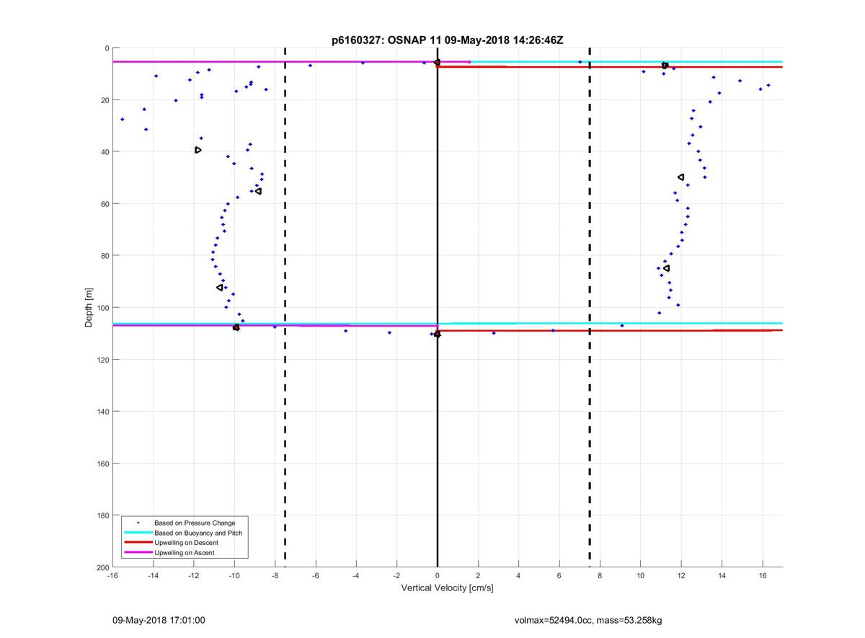865x638 pixels.
Task: Click the red marker at -10 cm/s, 108 m
Action: pyautogui.click(x=236, y=327)
